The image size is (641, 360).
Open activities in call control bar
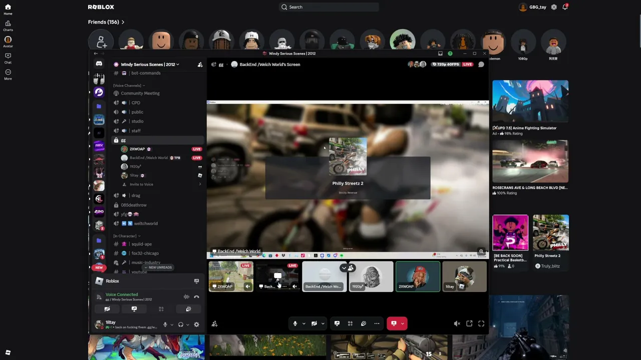pyautogui.click(x=350, y=323)
